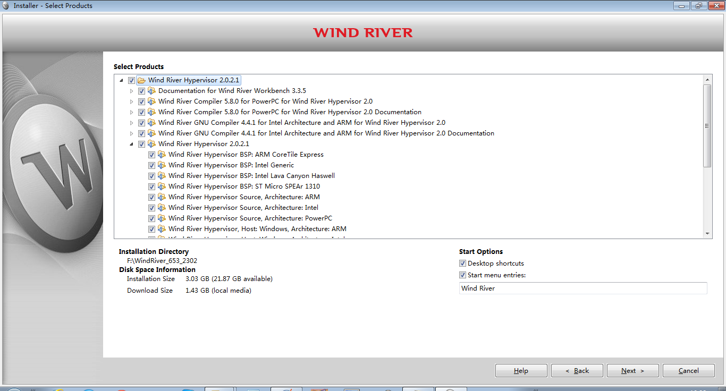Click icon beside BSP: ST Micro SPEAr 1310
The height and width of the screenshot is (391, 726).
pos(162,186)
